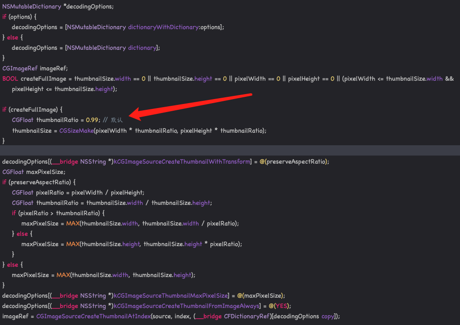Click the NSMutableDictionary type on the first line

click(30, 6)
